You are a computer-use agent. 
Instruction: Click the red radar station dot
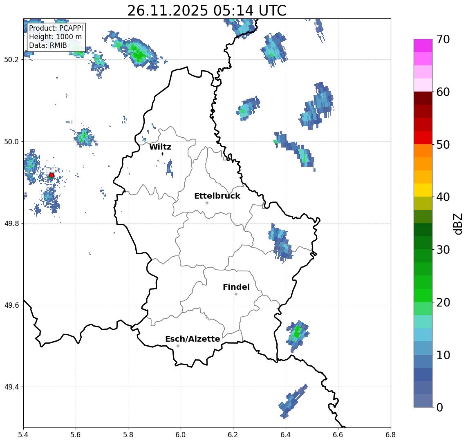52,175
